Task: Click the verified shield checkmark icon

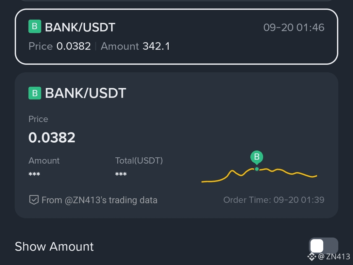Action: click(34, 200)
